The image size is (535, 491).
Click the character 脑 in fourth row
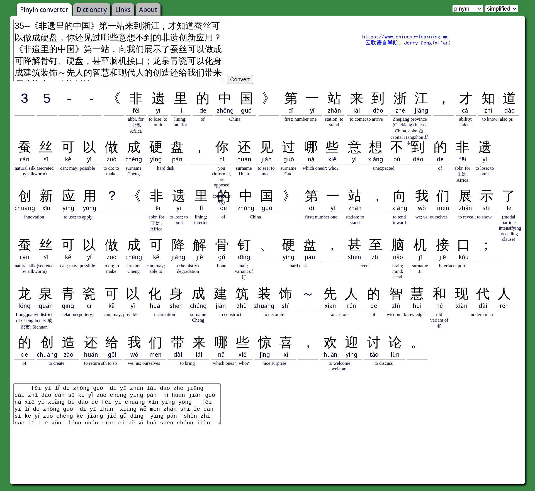(398, 245)
